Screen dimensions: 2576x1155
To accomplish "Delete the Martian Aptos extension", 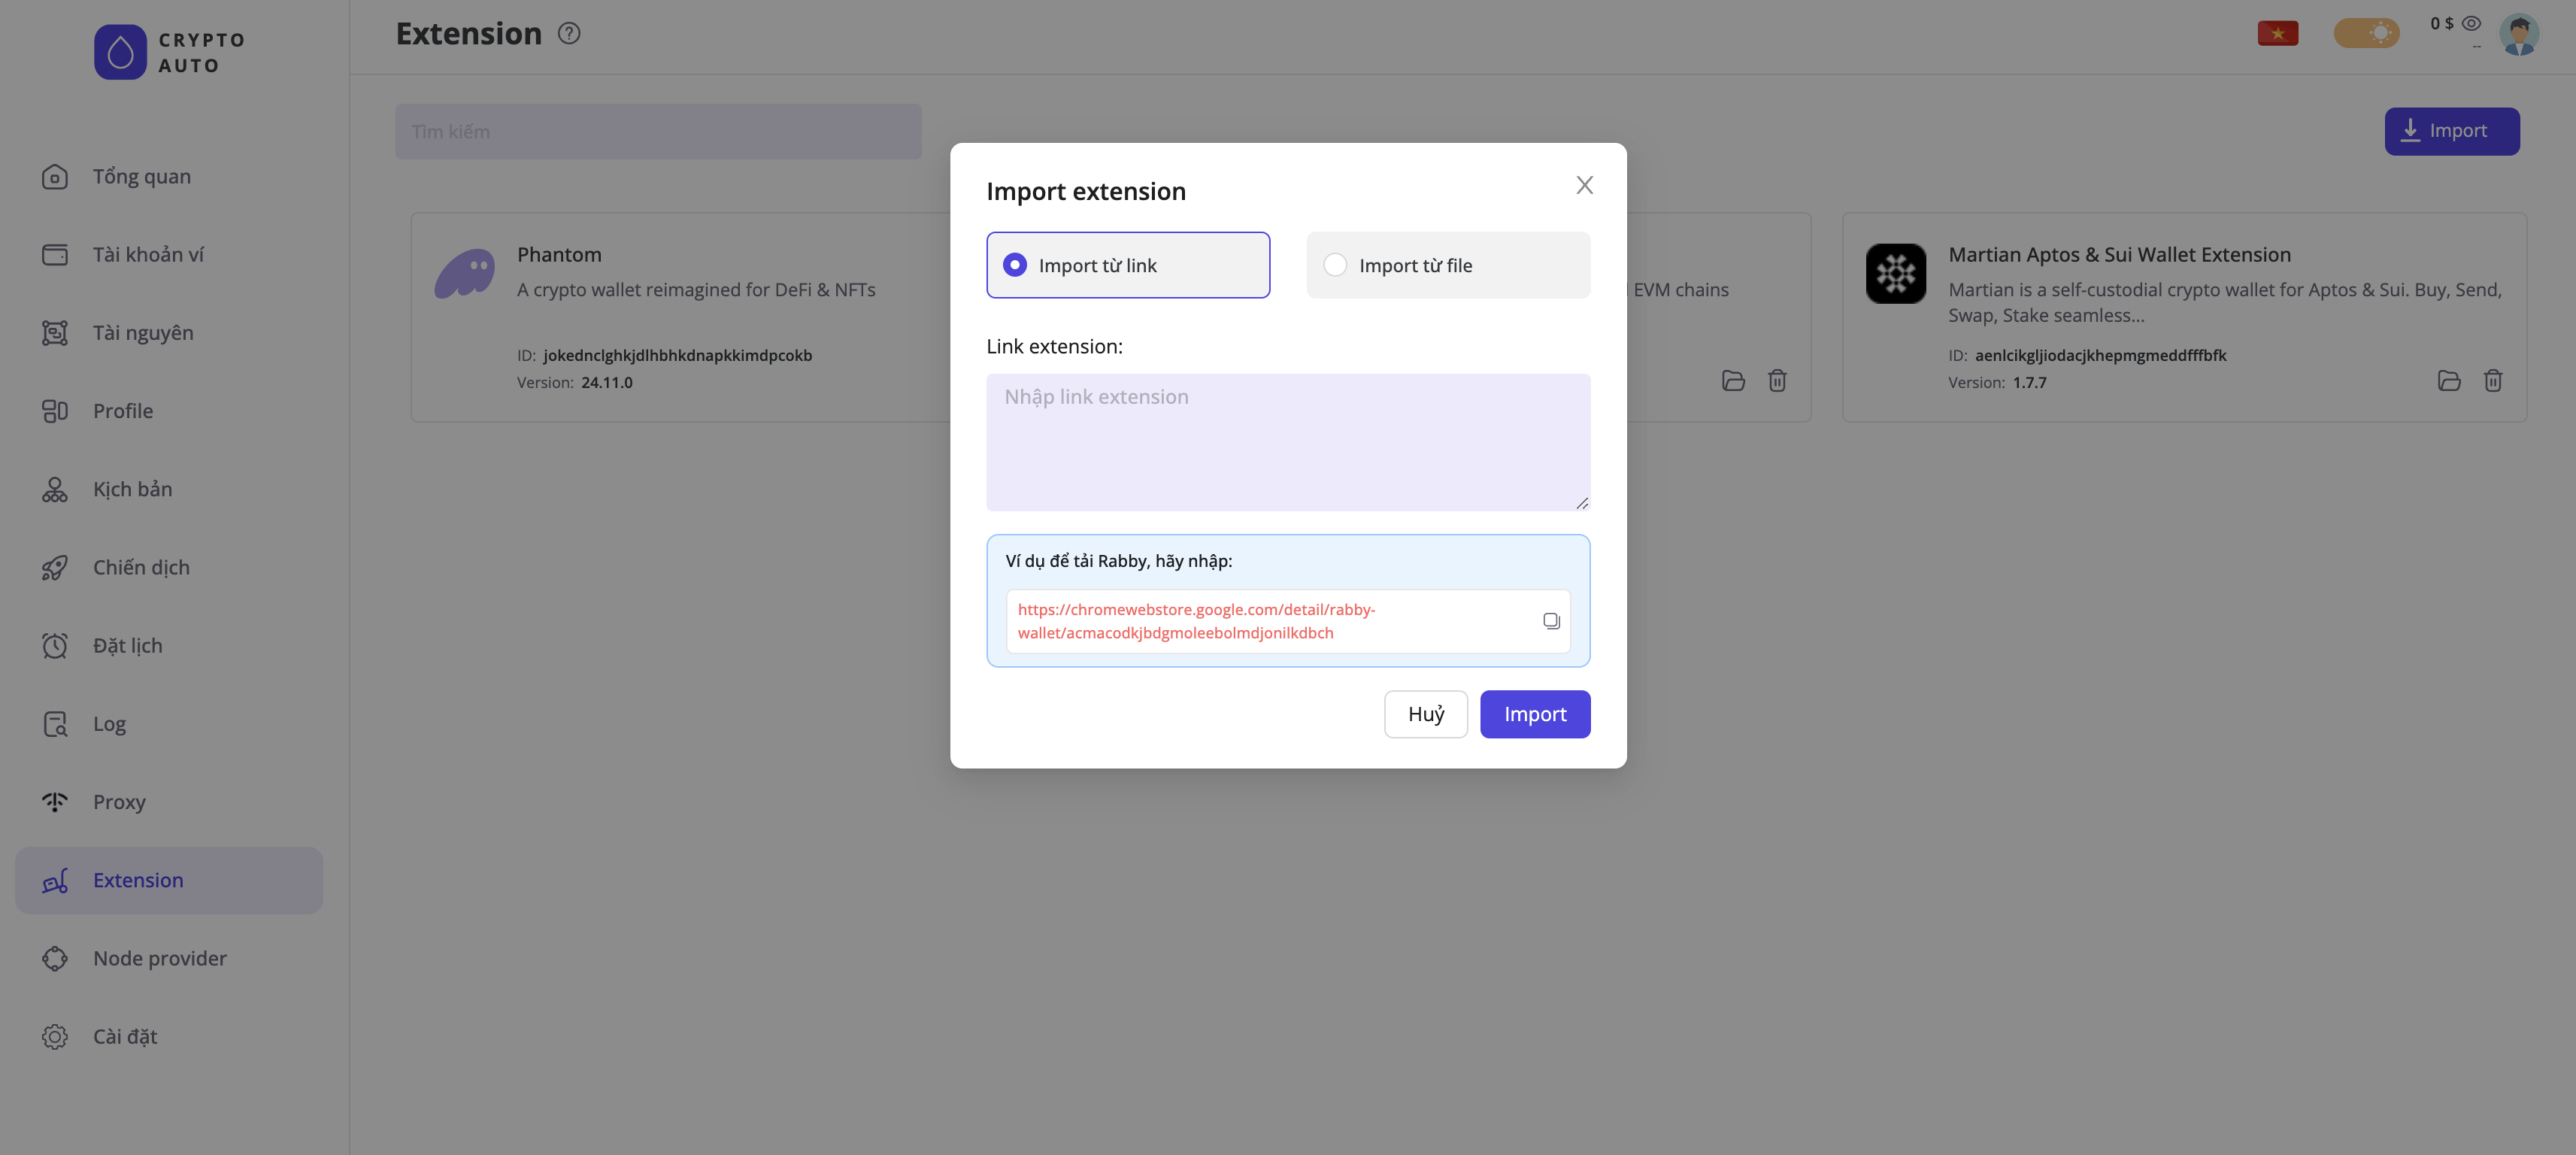I will [2493, 380].
